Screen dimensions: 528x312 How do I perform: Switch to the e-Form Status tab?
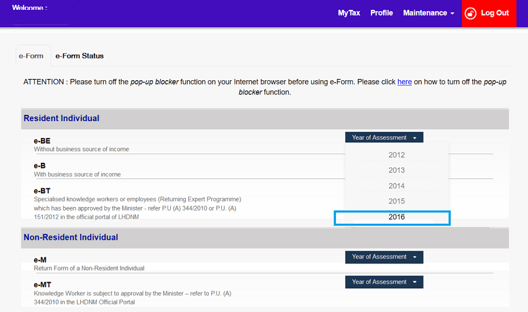[x=80, y=56]
